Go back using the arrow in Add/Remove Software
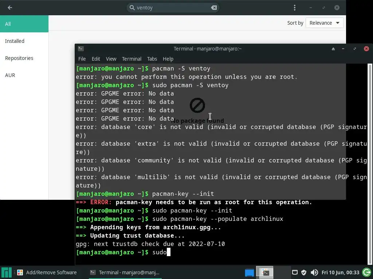Screen dimensions: 373x279 10,8
